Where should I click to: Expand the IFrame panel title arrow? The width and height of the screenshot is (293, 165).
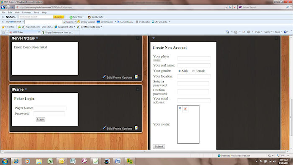pos(26,90)
